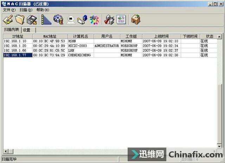Image resolution: width=225 pixels, height=163 pixels.
Task: Sort by the 计算机名 column header
Action: coord(81,37)
